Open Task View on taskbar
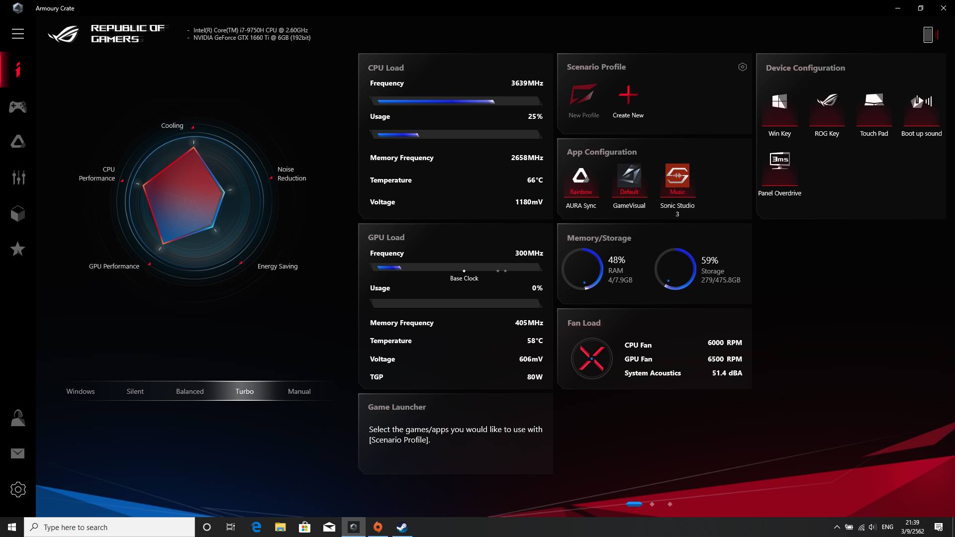955x537 pixels. click(231, 527)
